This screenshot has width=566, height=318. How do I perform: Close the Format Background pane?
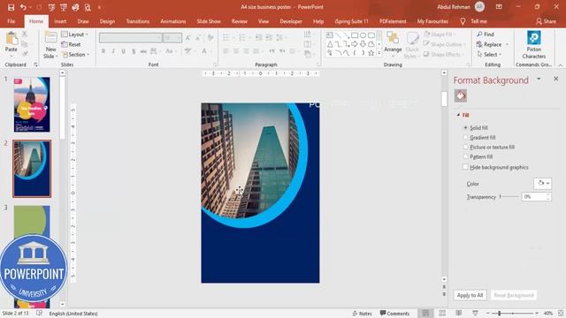click(555, 79)
